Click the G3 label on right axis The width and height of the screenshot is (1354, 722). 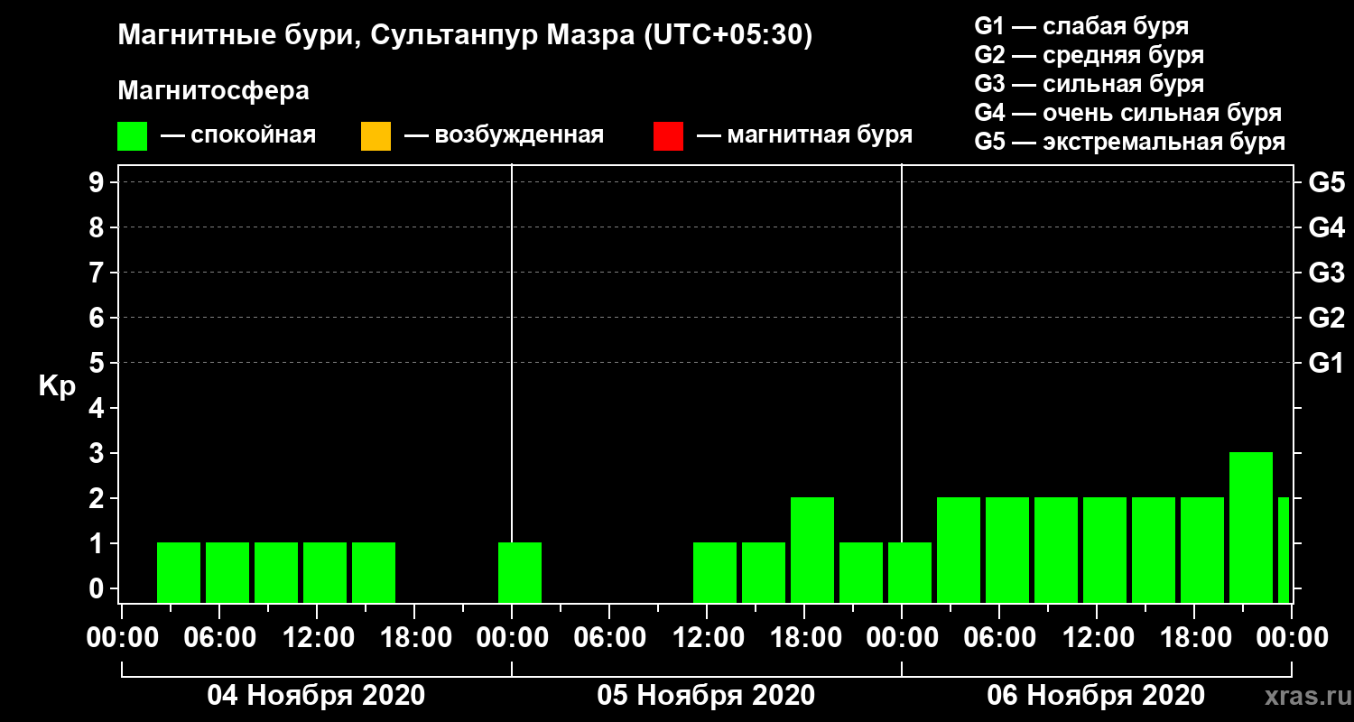coord(1327,273)
